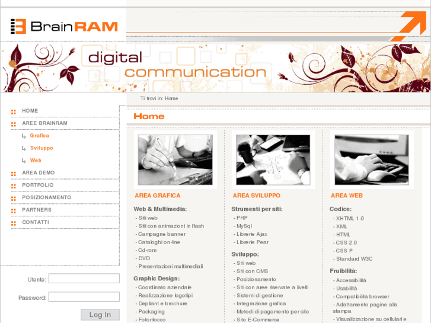Image resolution: width=431 pixels, height=323 pixels.
Task: Click the sub-arrow icon next to Sviluppo
Action: (24, 148)
